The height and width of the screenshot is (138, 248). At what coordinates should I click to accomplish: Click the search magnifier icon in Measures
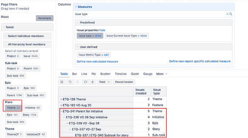pos(231,14)
